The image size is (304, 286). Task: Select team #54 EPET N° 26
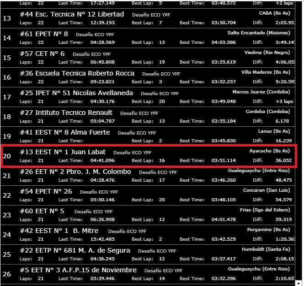tap(46, 191)
